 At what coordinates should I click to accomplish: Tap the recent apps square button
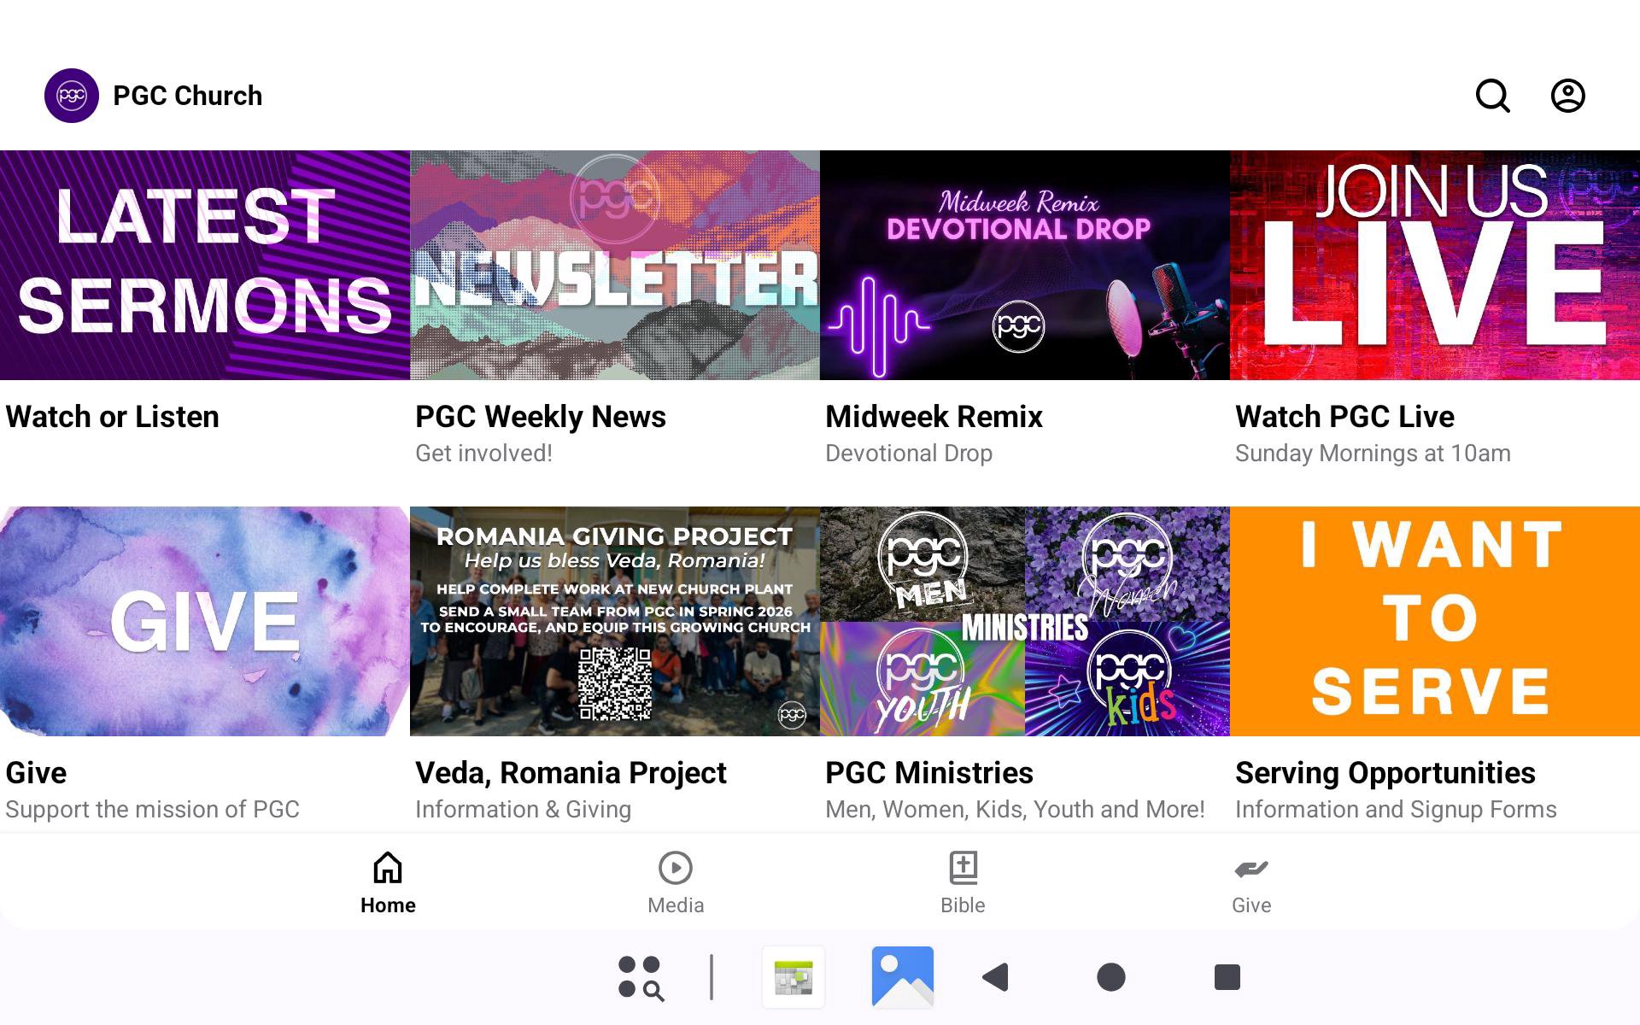[1227, 976]
